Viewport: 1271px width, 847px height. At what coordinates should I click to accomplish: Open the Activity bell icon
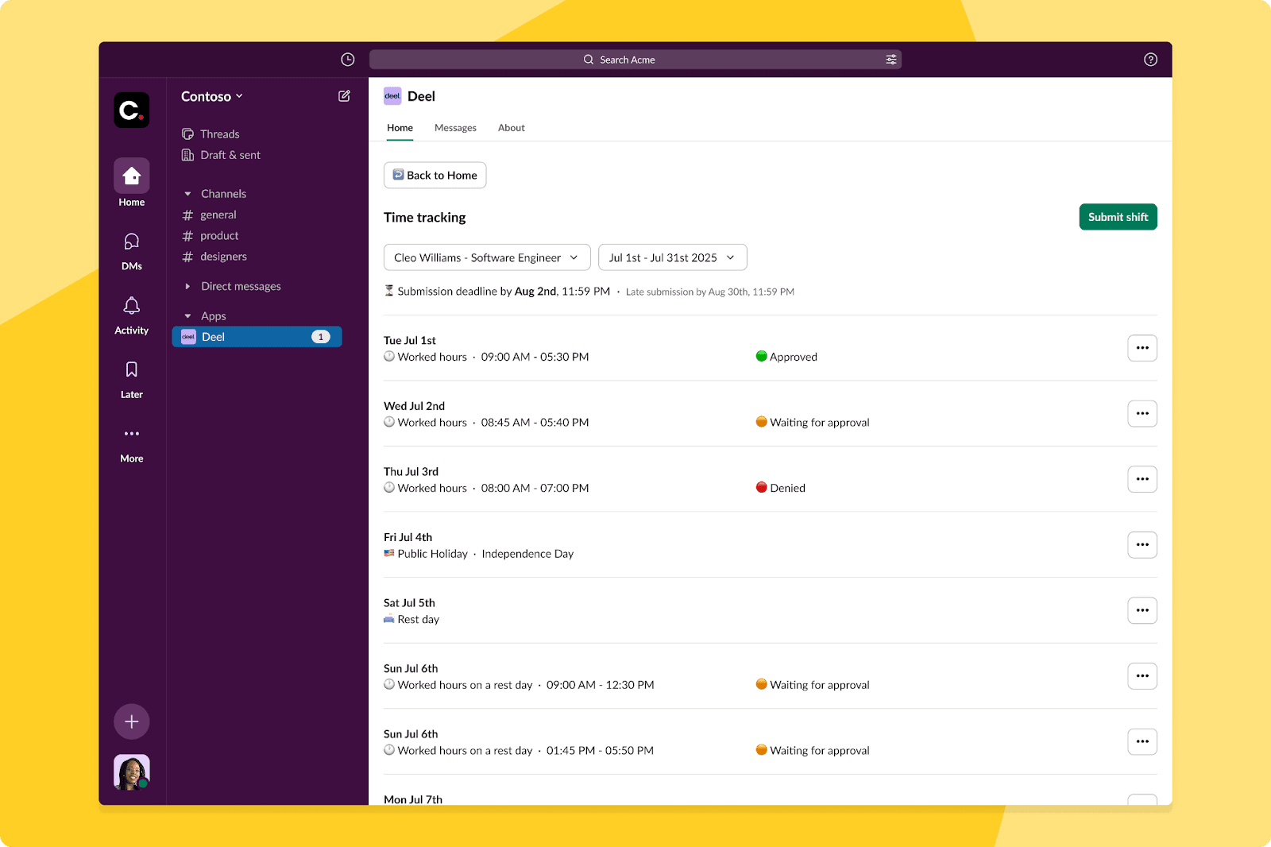pos(132,315)
